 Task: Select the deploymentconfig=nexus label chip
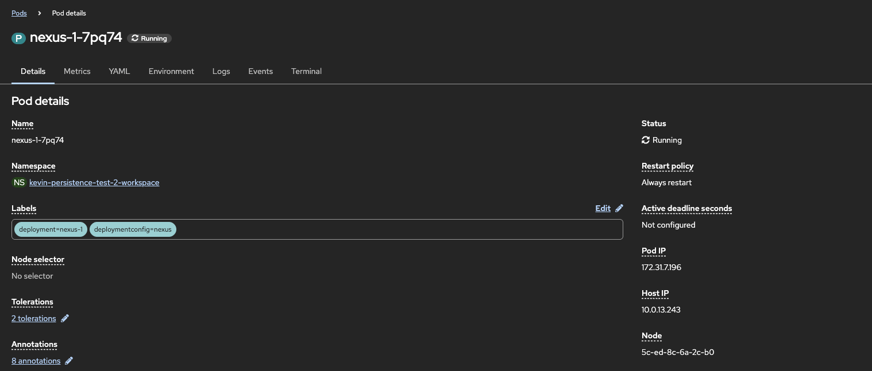[x=133, y=229]
